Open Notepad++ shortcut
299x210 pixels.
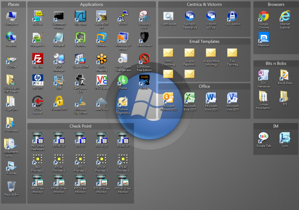[x=37, y=37]
